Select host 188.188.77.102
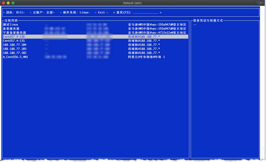The width and height of the screenshot is (266, 162). pyautogui.click(x=15, y=53)
